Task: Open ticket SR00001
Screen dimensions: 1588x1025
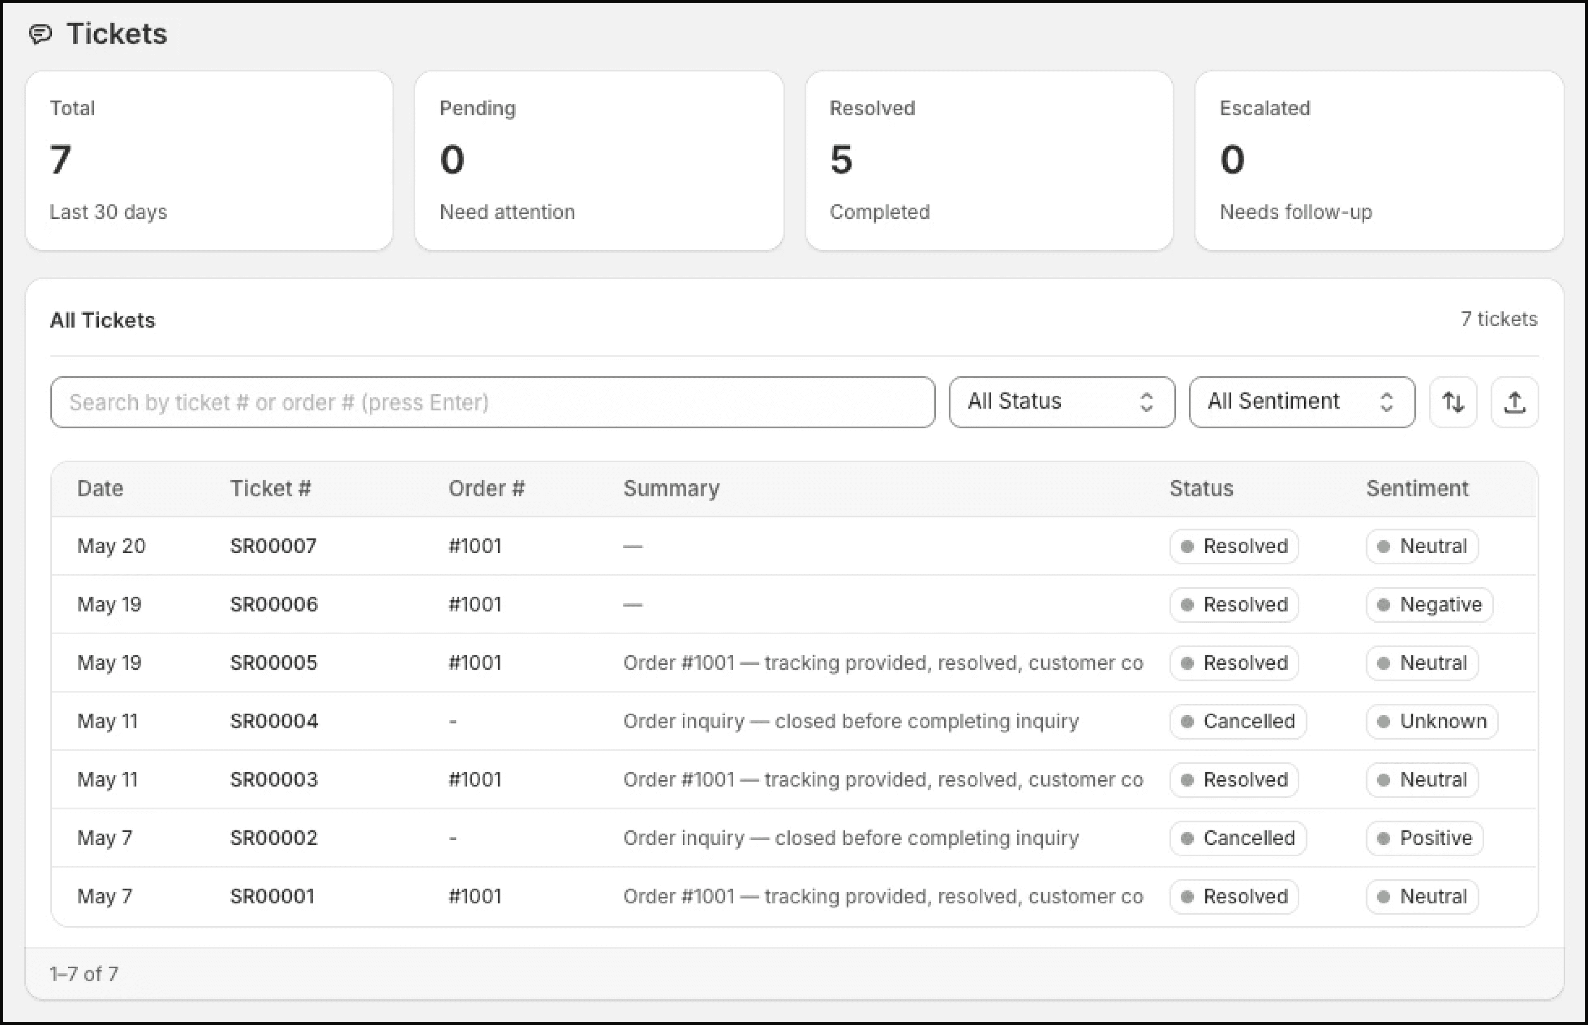Action: click(272, 896)
